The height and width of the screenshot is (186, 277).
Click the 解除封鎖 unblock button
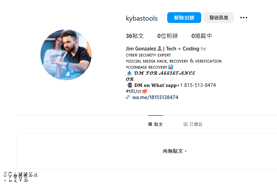coord(184,18)
